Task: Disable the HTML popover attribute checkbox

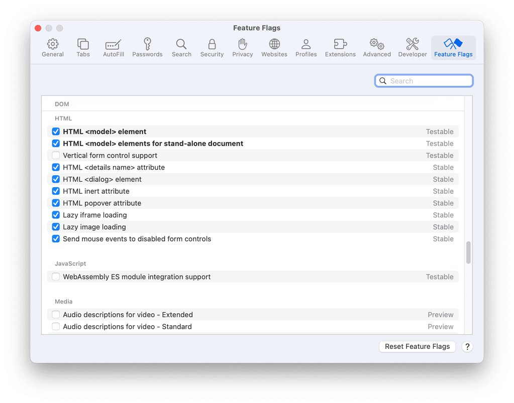Action: tap(56, 203)
